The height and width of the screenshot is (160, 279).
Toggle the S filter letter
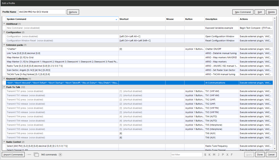tap(205, 155)
